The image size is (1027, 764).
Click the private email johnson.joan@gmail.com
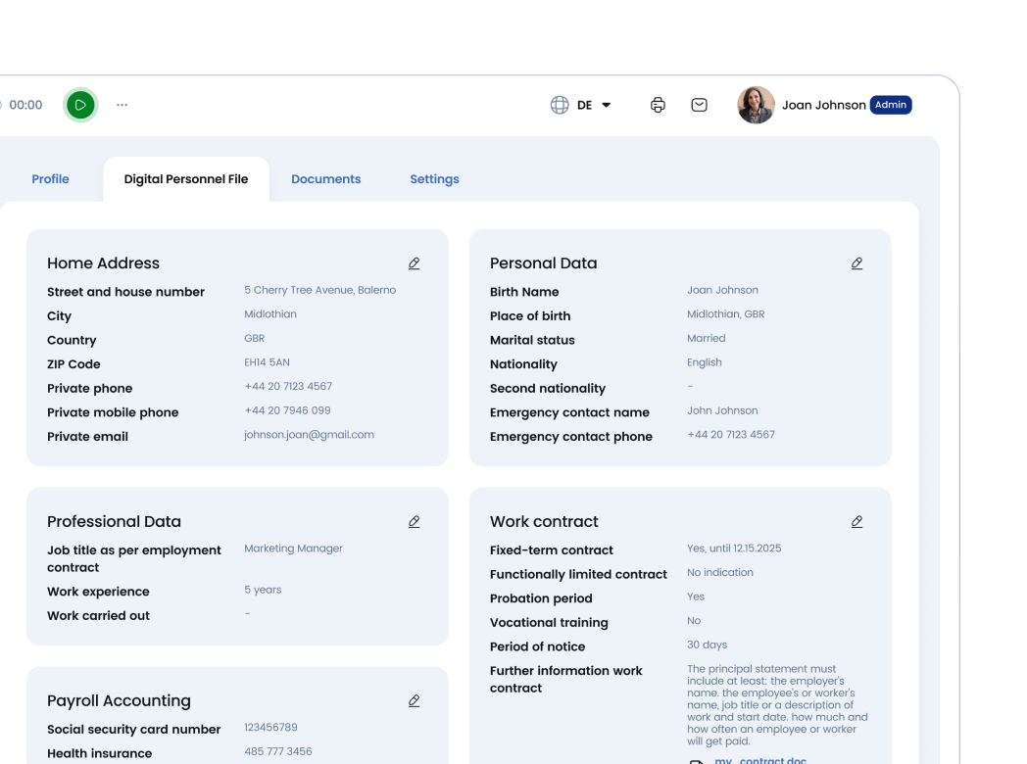click(309, 435)
